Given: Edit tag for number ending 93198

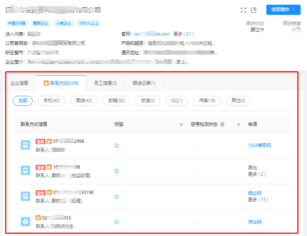Looking at the screenshot, I should (x=117, y=197).
